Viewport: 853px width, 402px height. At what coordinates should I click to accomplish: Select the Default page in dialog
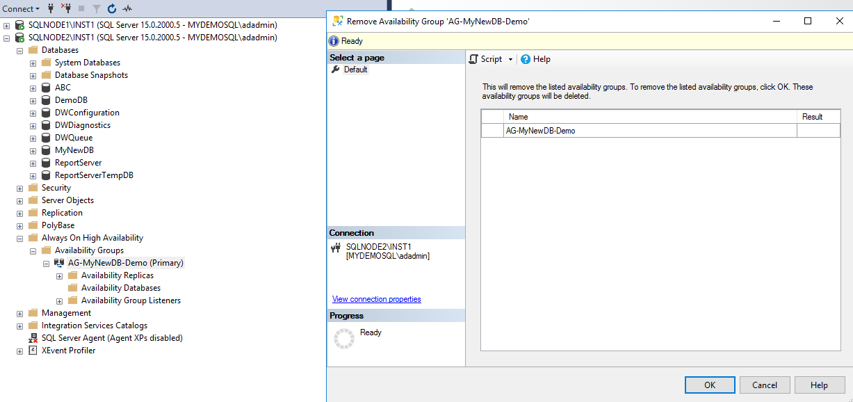click(355, 70)
